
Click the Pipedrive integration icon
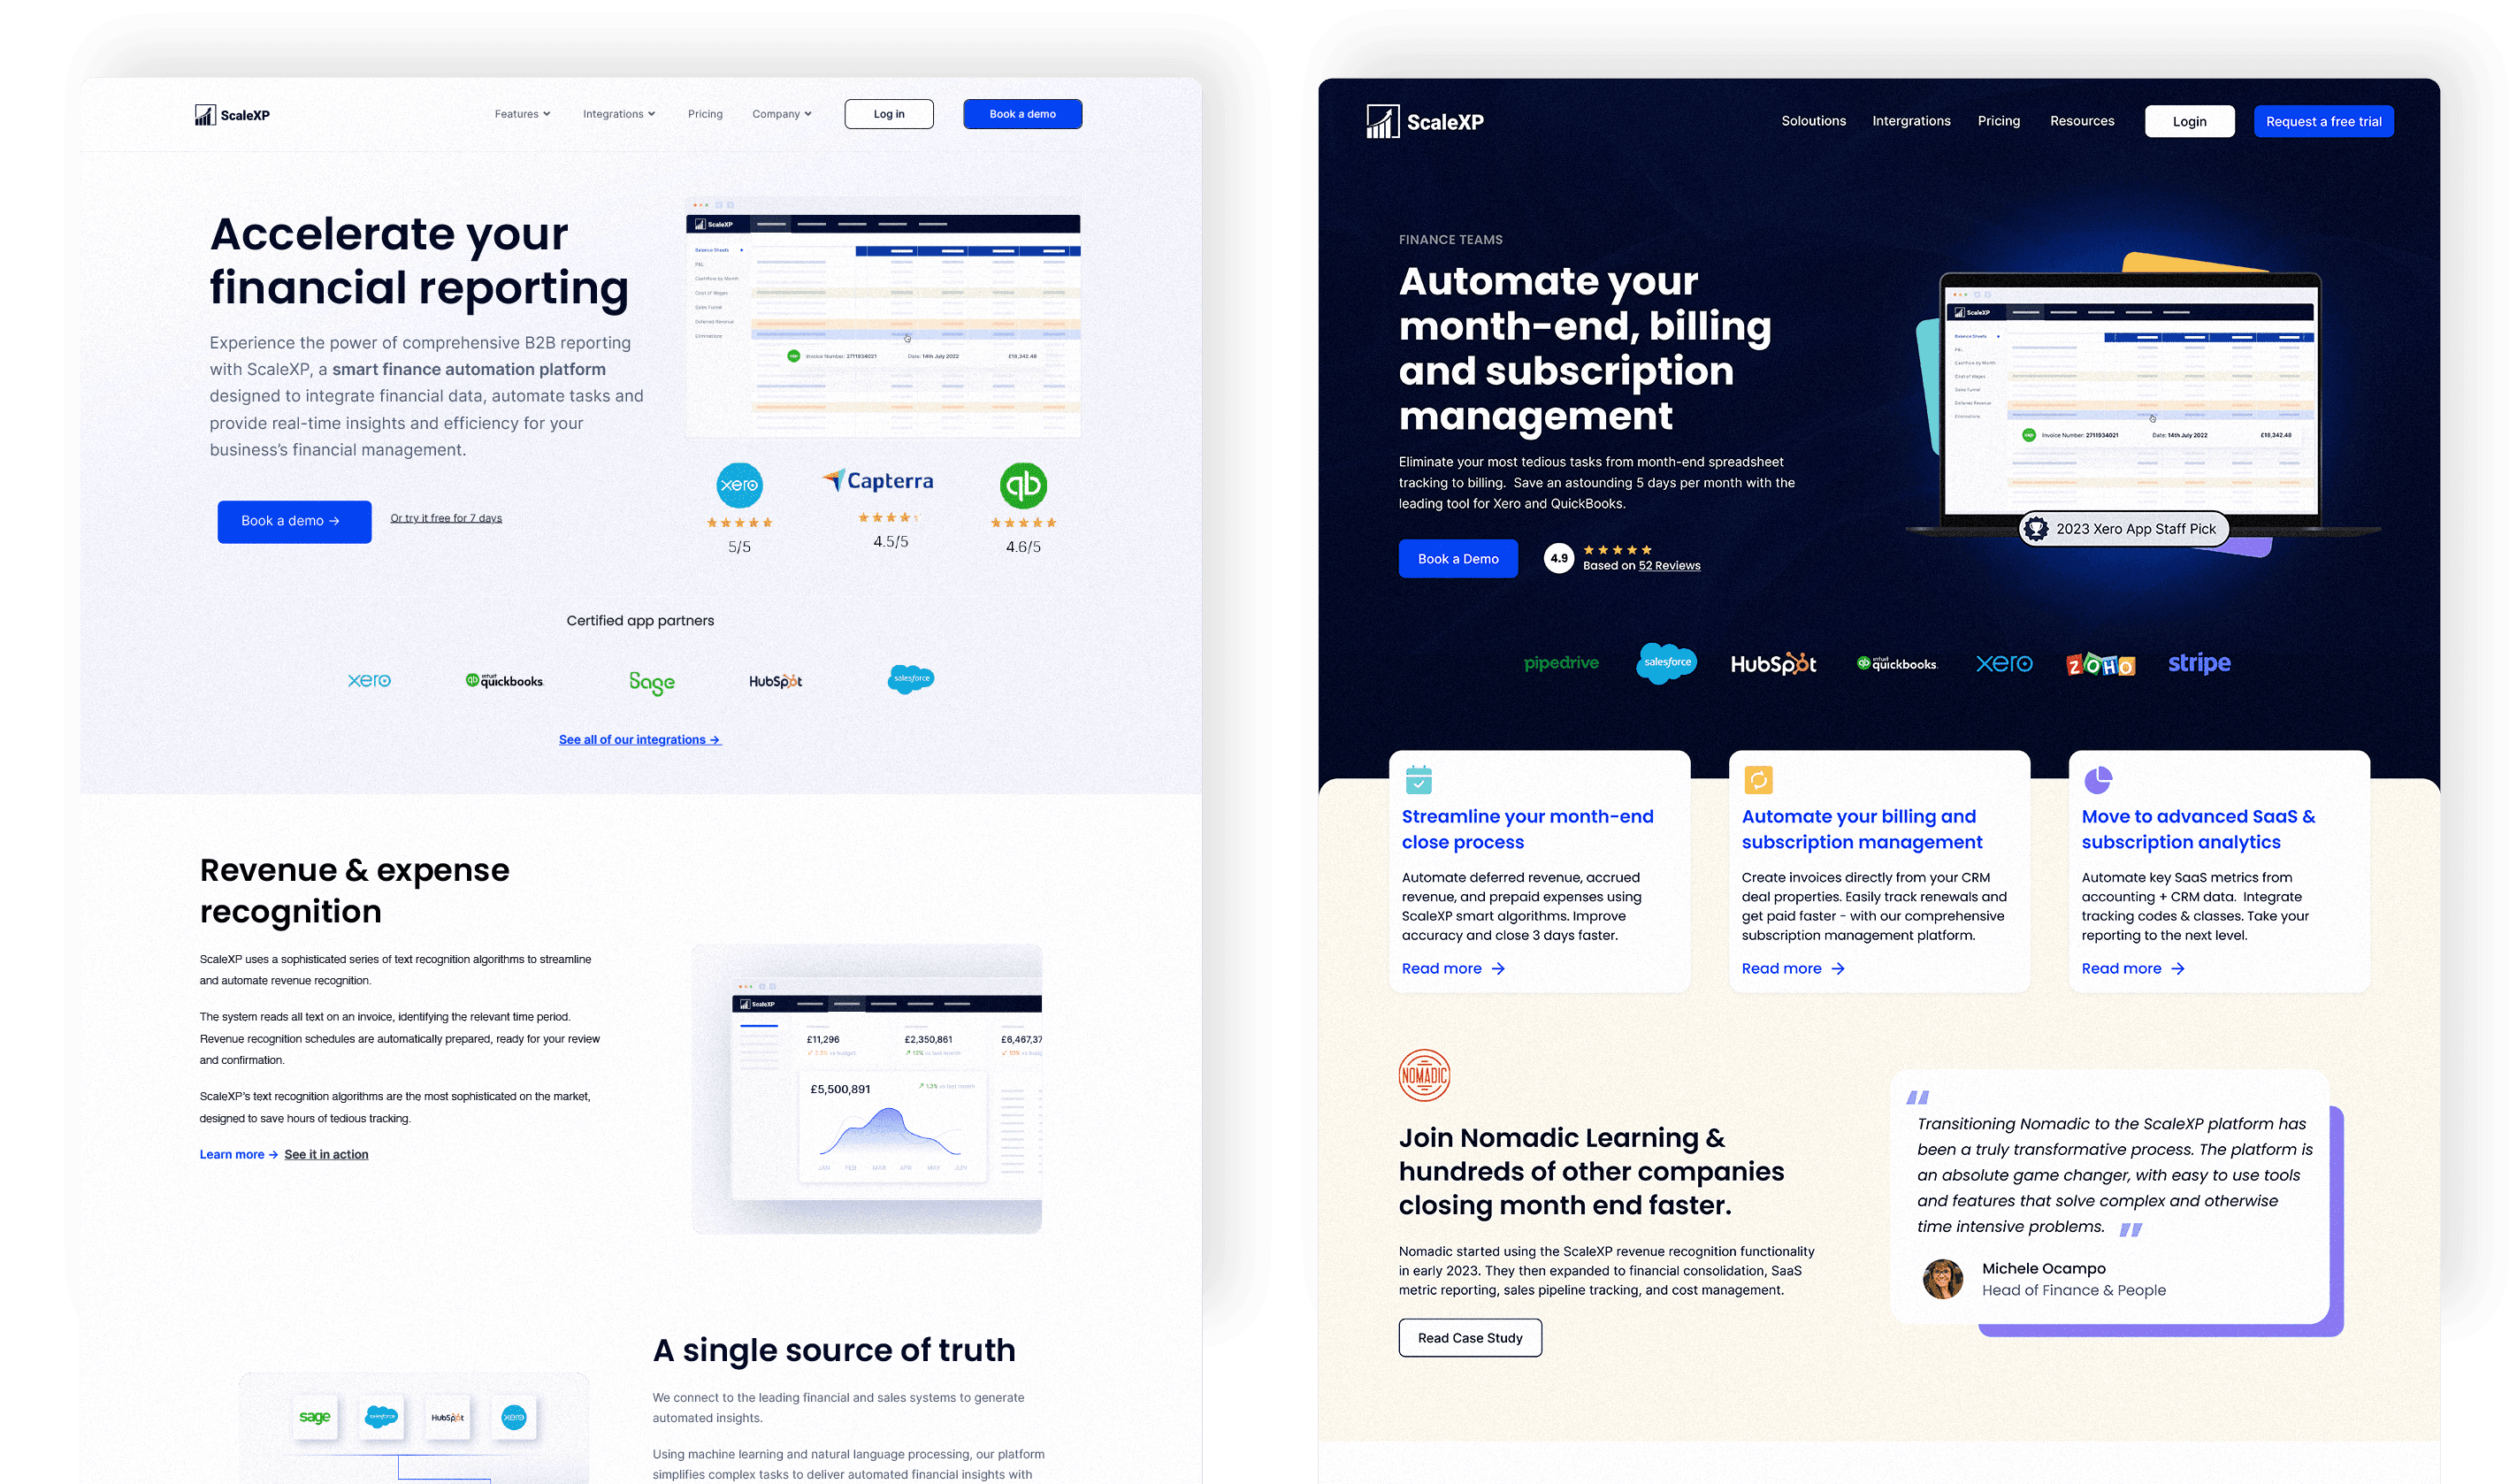(1560, 664)
